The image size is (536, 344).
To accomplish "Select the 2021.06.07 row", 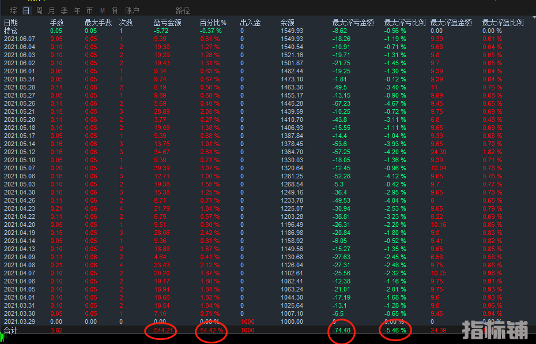I will click(x=268, y=39).
